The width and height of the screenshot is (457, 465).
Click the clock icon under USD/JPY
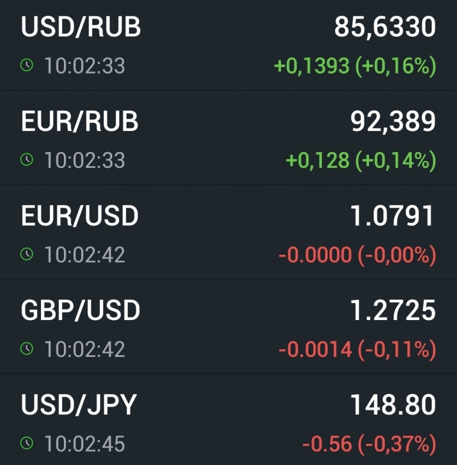[x=26, y=443]
